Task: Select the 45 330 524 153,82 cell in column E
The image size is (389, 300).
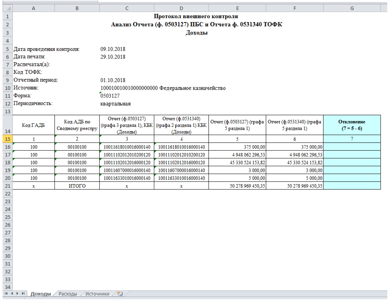Action: click(x=237, y=163)
